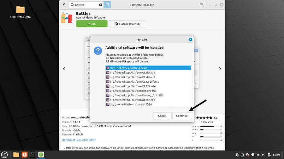
Task: Open the Wi-Fi network tray icon
Action: click(x=258, y=155)
